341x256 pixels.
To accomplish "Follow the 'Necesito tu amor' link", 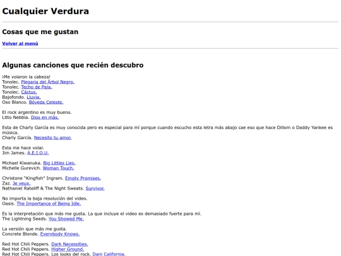I will (x=52, y=138).
